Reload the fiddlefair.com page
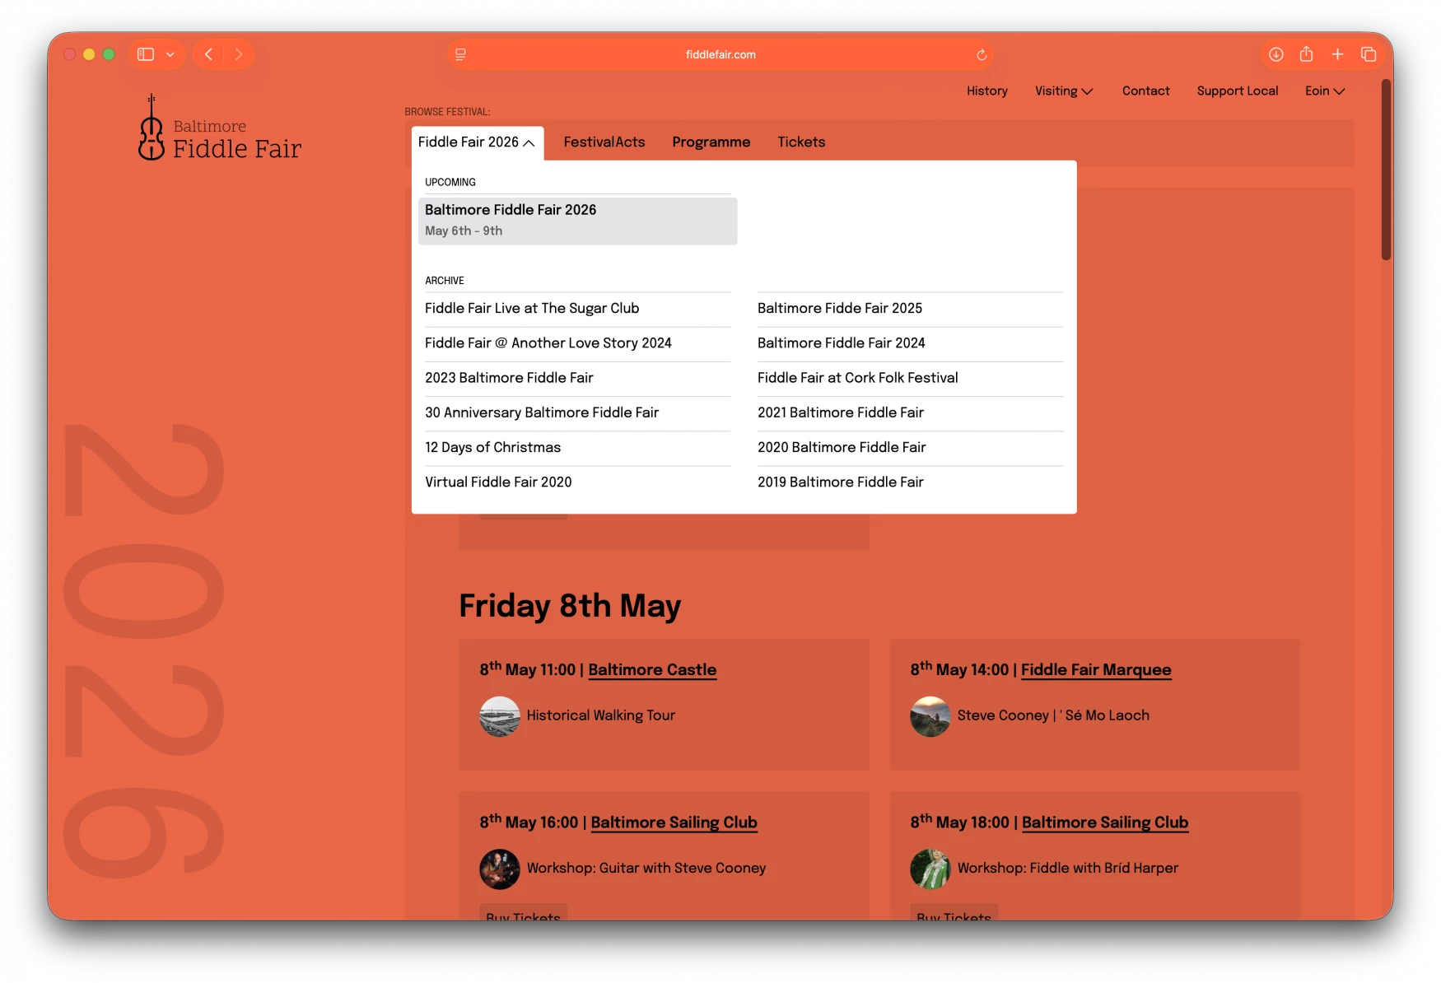The width and height of the screenshot is (1441, 983). click(981, 54)
